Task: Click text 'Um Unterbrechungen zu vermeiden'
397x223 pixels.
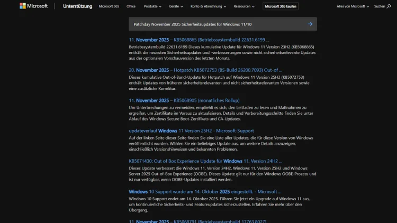Action: coord(161,108)
